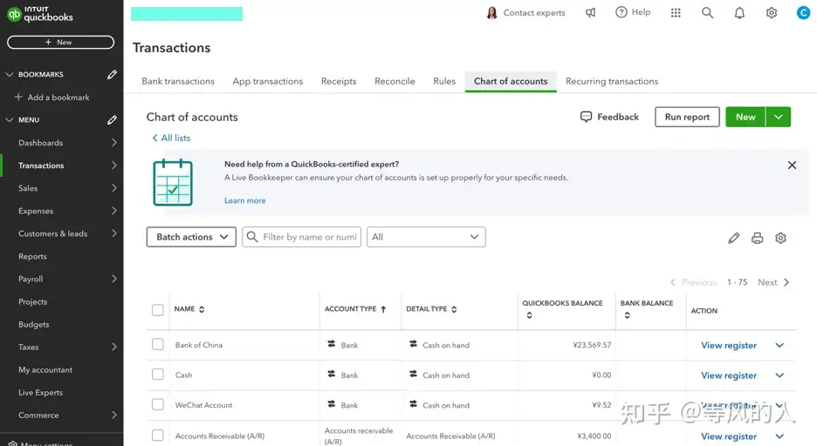The height and width of the screenshot is (446, 817).
Task: Collapse the BOOKMARKS section
Action: pyautogui.click(x=10, y=74)
